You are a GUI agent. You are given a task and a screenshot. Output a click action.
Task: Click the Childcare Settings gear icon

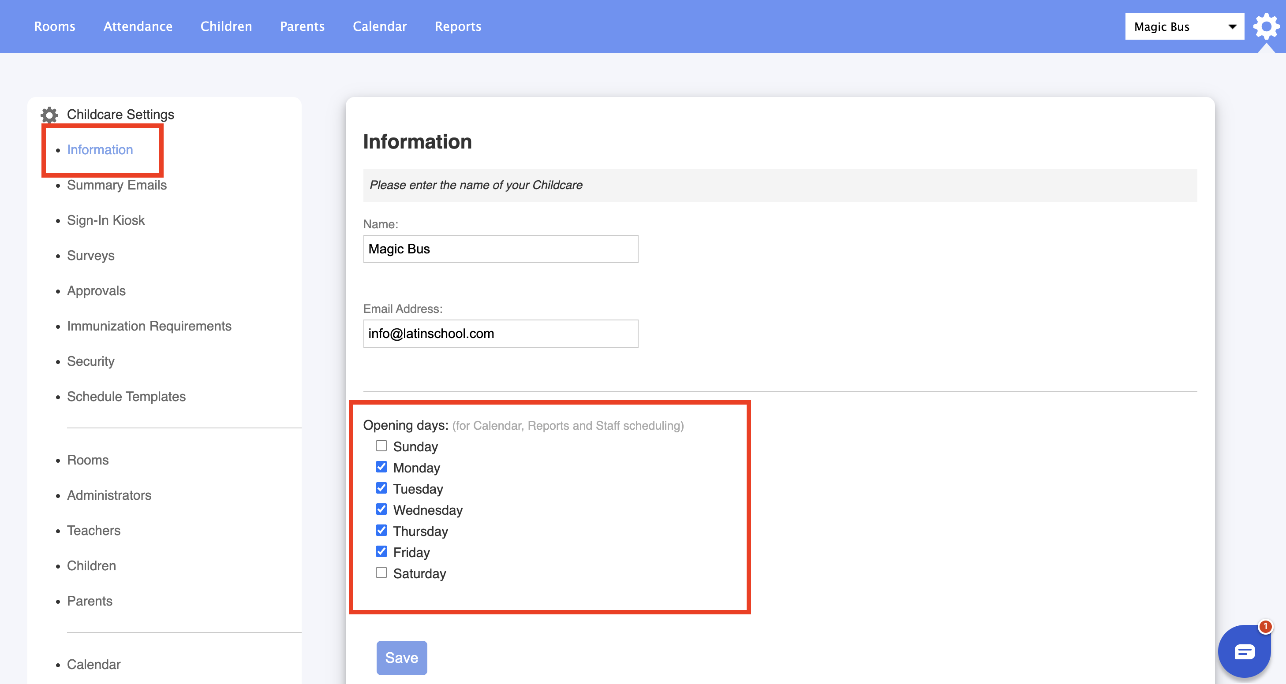[49, 115]
